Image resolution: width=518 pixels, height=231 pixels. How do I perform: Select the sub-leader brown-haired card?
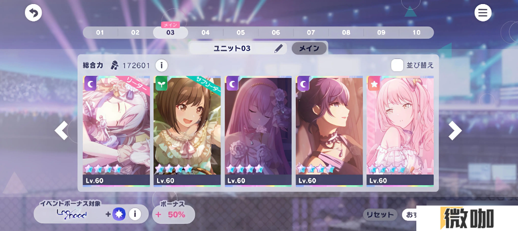tap(187, 131)
